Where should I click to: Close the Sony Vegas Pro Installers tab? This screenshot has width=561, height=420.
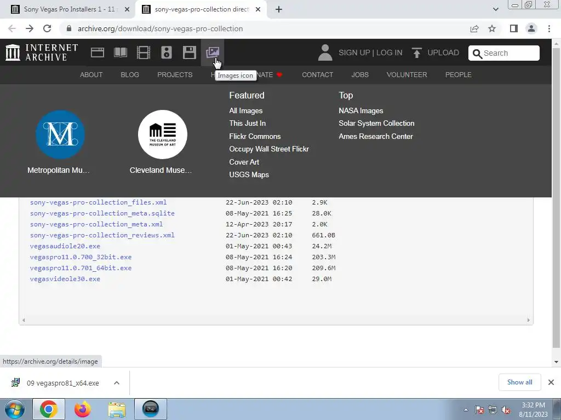click(127, 9)
